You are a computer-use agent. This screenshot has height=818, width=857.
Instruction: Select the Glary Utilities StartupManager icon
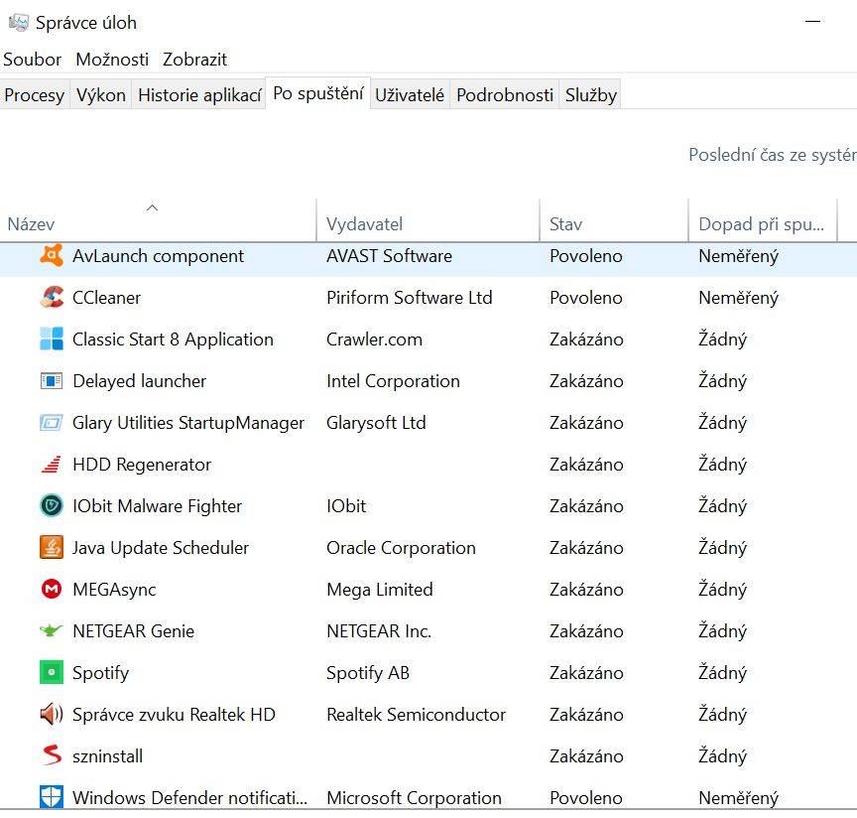[x=52, y=423]
